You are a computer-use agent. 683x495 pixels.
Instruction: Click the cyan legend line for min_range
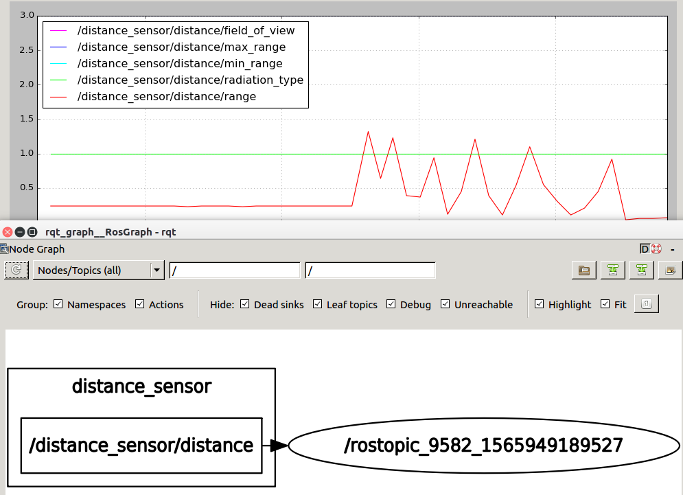58,64
